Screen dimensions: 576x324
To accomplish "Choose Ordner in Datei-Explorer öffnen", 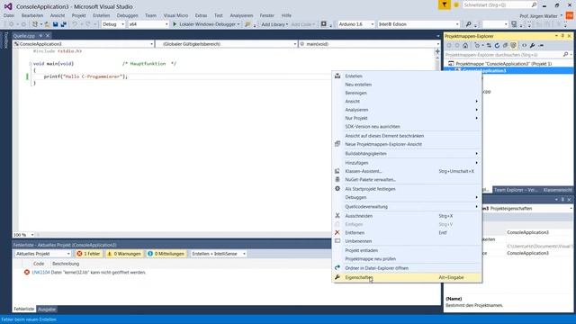I will [x=407, y=268].
